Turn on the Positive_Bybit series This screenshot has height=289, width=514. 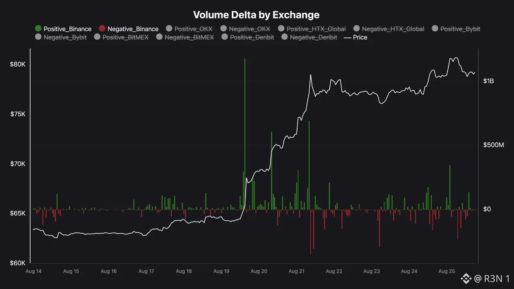(x=456, y=29)
